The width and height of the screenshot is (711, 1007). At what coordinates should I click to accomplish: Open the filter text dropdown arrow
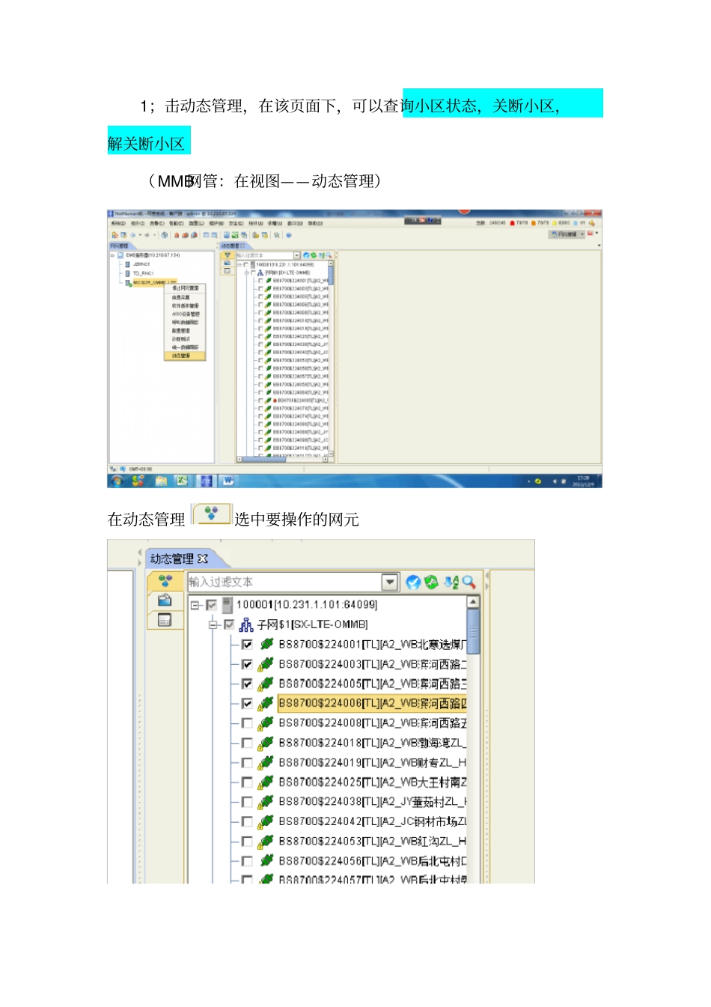(389, 582)
